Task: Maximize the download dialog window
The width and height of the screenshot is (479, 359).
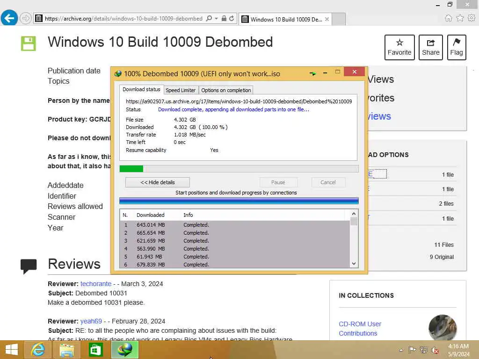Action: pyautogui.click(x=338, y=72)
